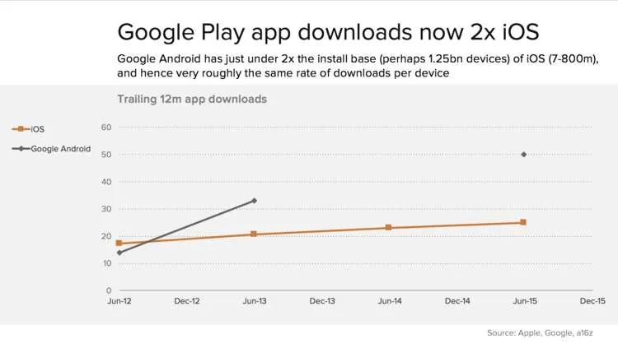This screenshot has height=348, width=618.
Task: Click the iOS legend orange square marker
Action: [x=21, y=128]
